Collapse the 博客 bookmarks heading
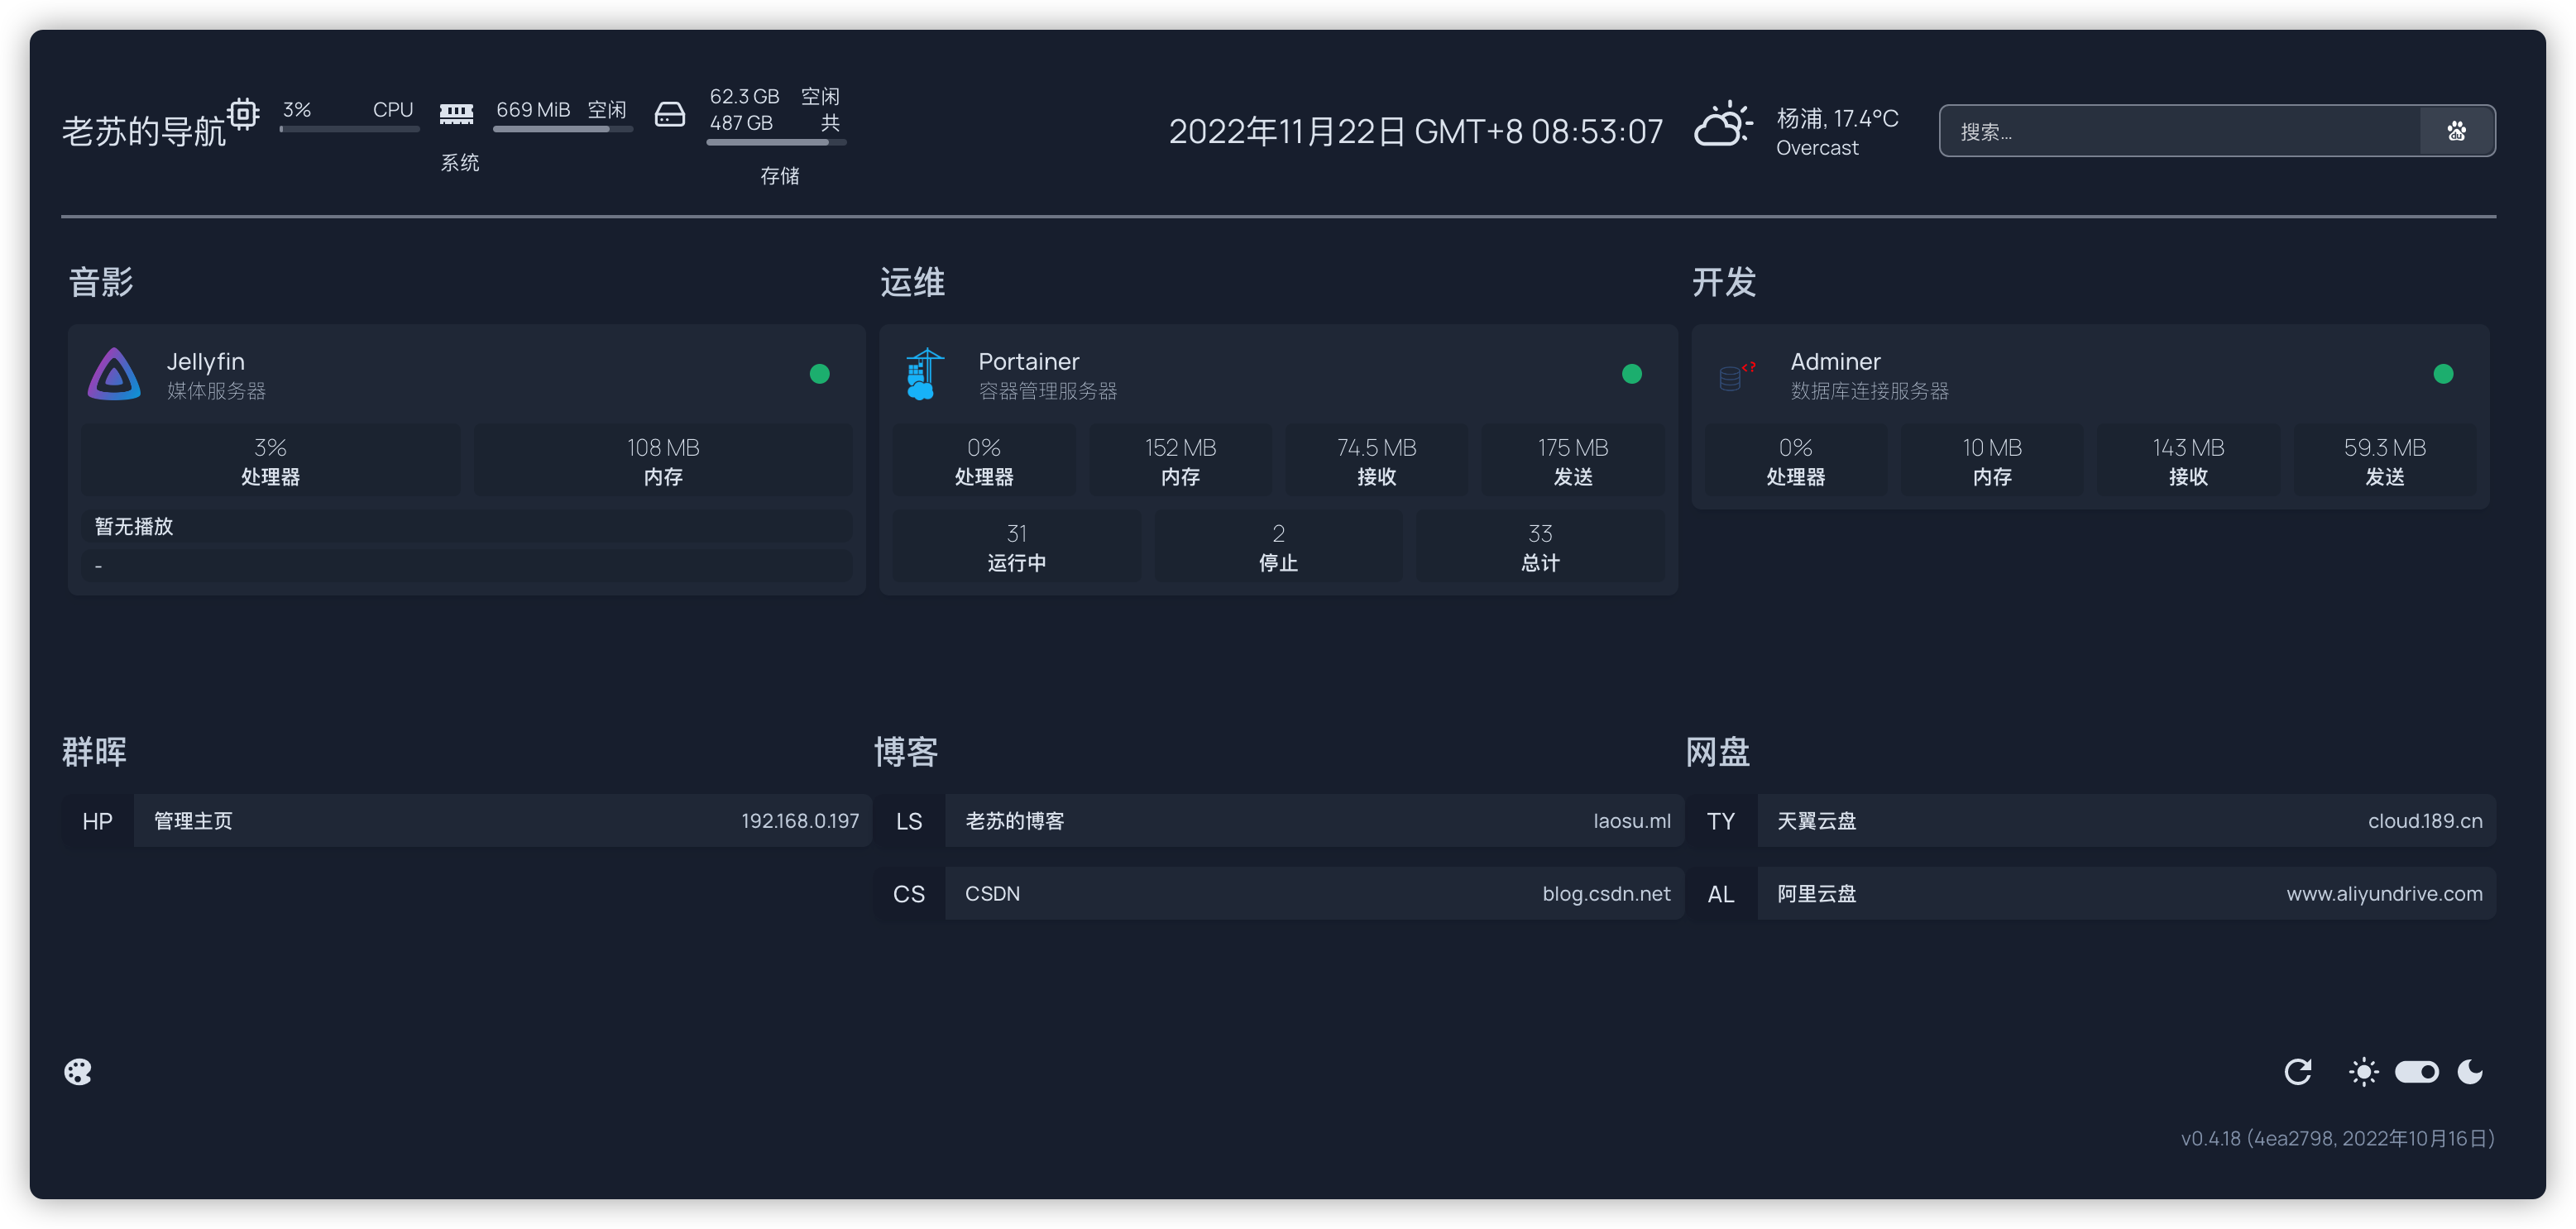Image resolution: width=2576 pixels, height=1229 pixels. tap(906, 752)
